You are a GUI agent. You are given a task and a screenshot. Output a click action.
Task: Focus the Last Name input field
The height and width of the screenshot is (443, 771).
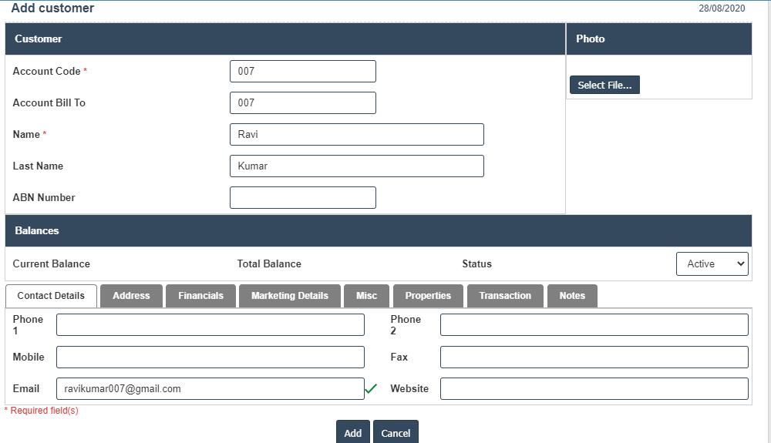click(356, 166)
